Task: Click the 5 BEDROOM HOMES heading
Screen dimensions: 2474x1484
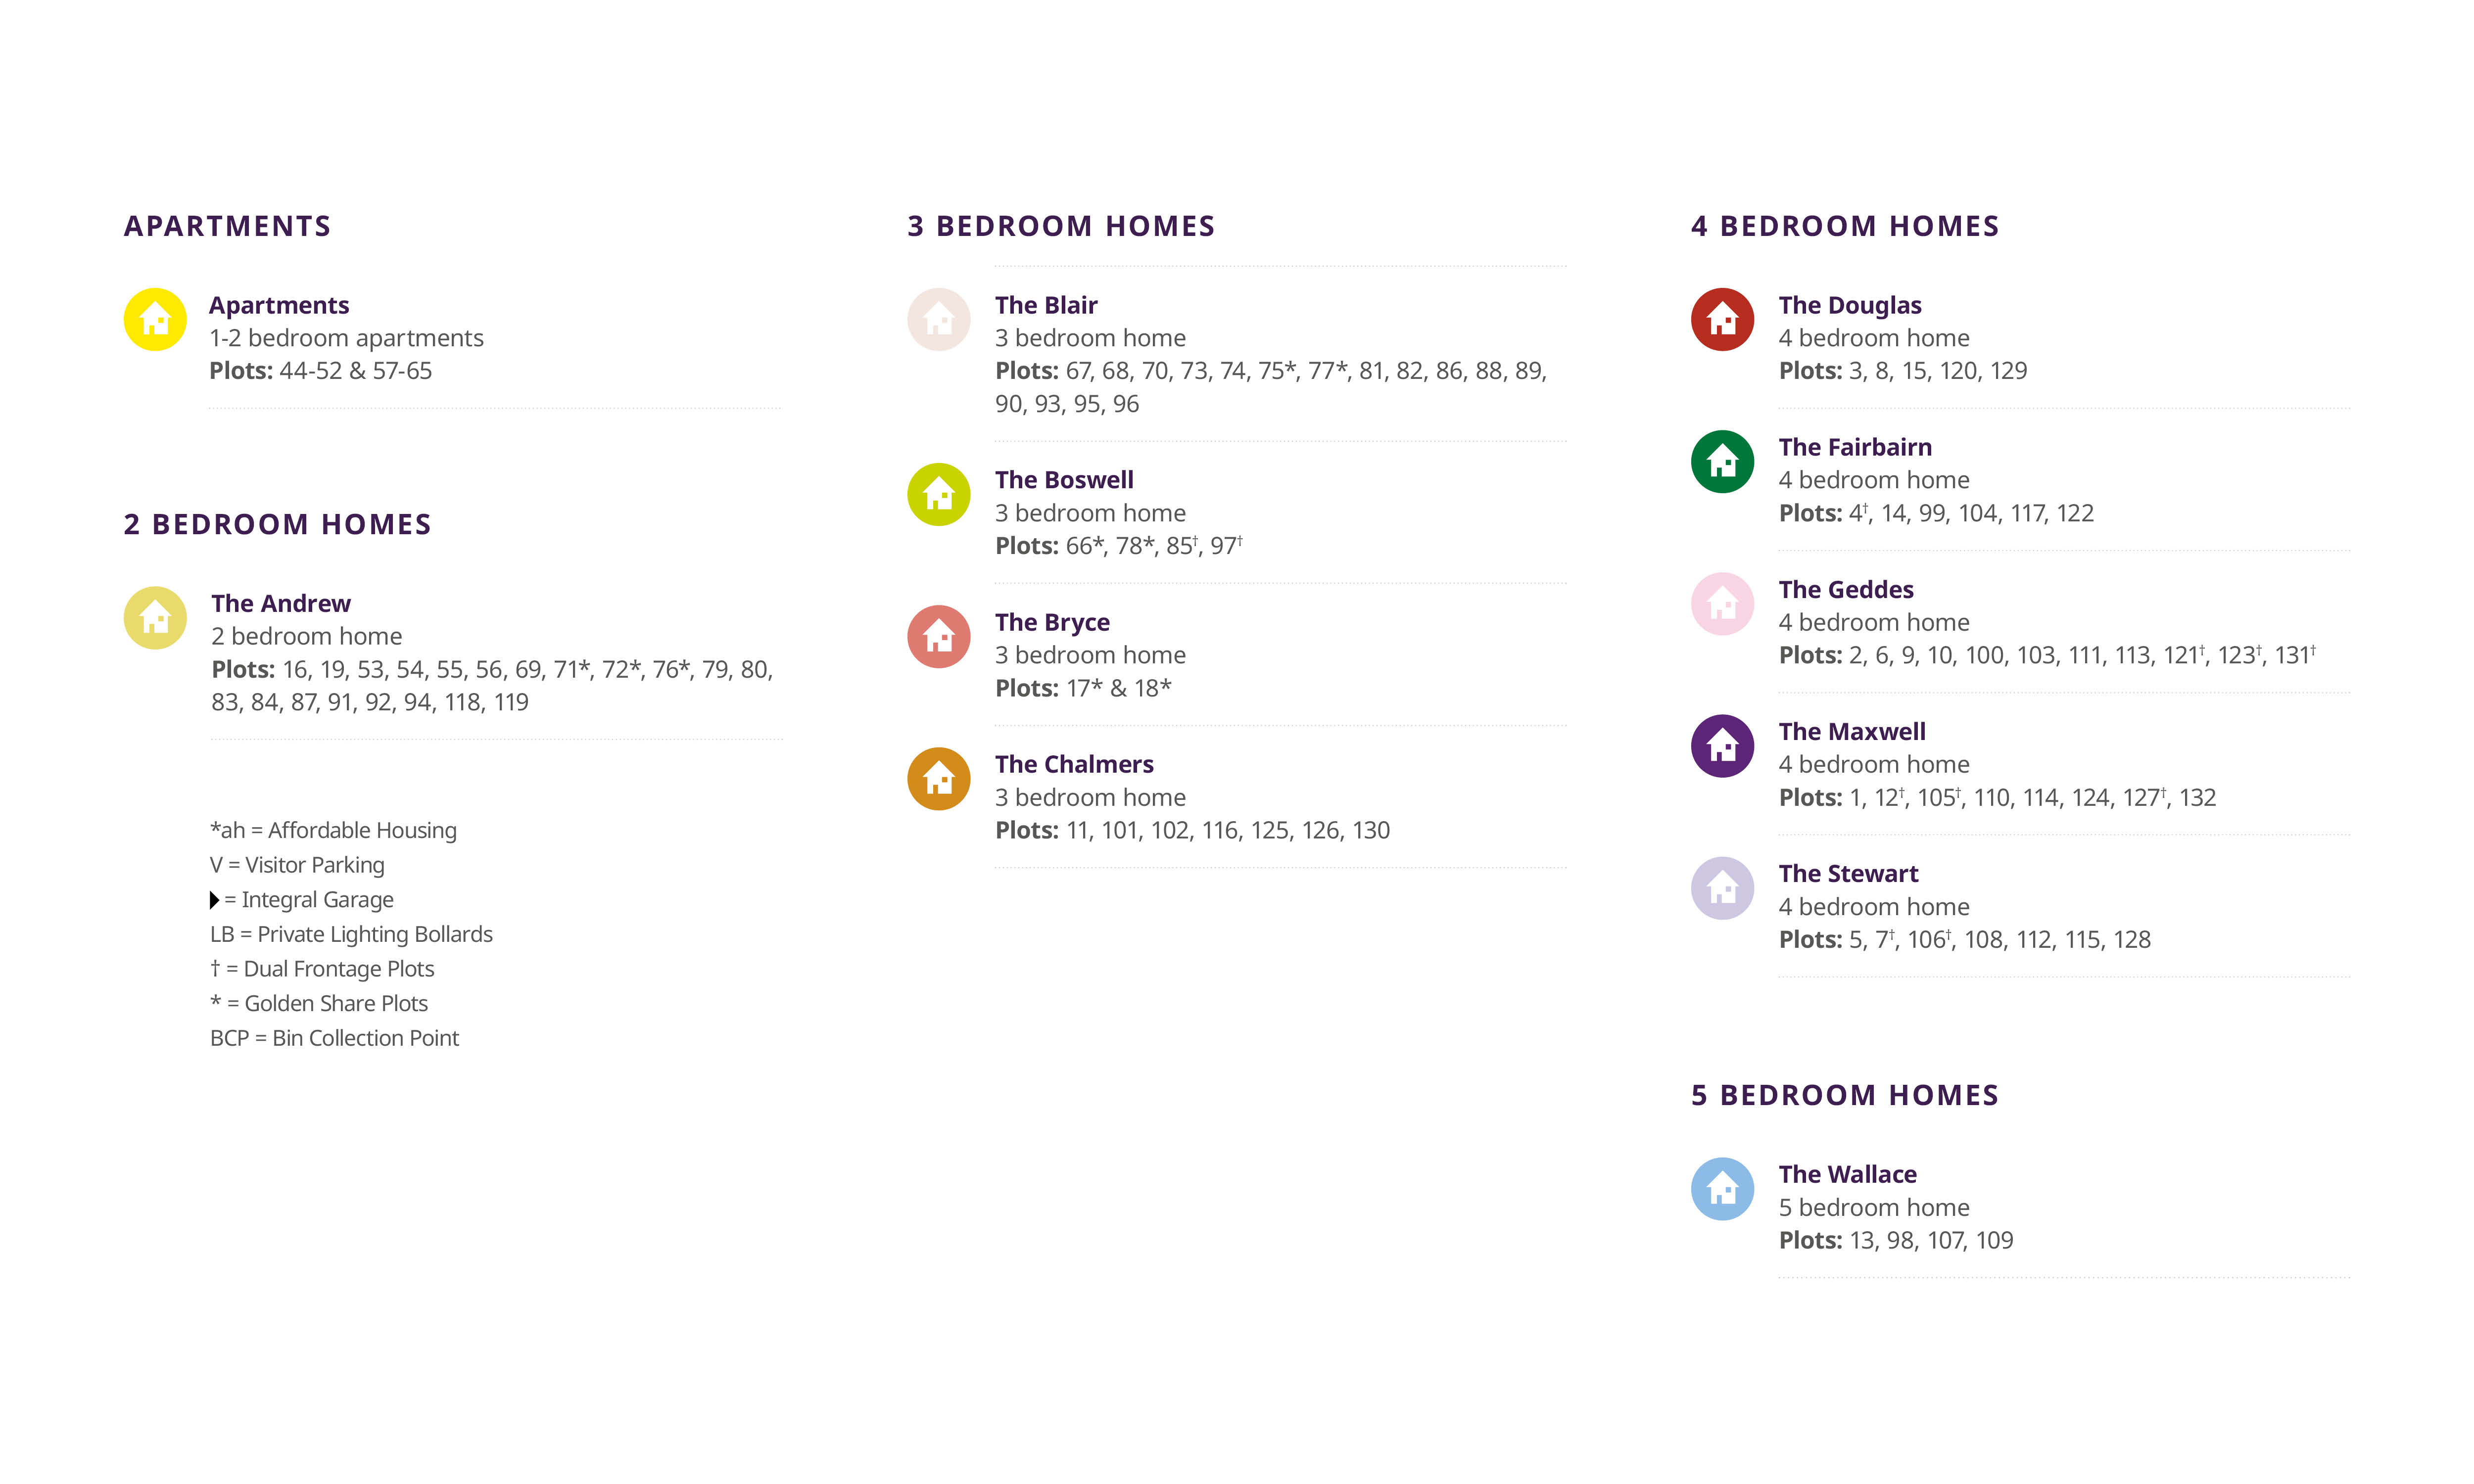Action: pos(1844,1095)
